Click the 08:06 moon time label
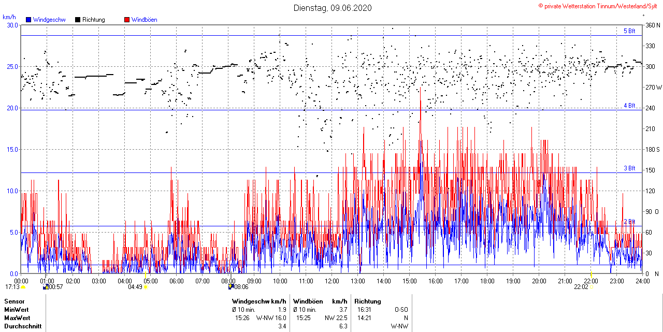 [x=241, y=286]
